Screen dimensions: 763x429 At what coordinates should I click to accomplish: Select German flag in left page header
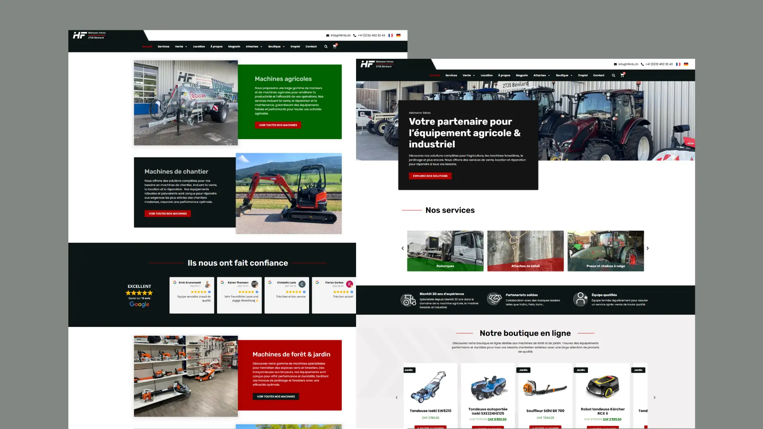point(398,35)
